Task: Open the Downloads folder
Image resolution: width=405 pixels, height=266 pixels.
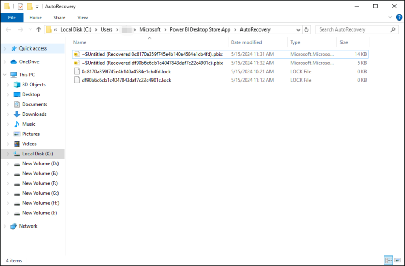Action: coord(34,114)
